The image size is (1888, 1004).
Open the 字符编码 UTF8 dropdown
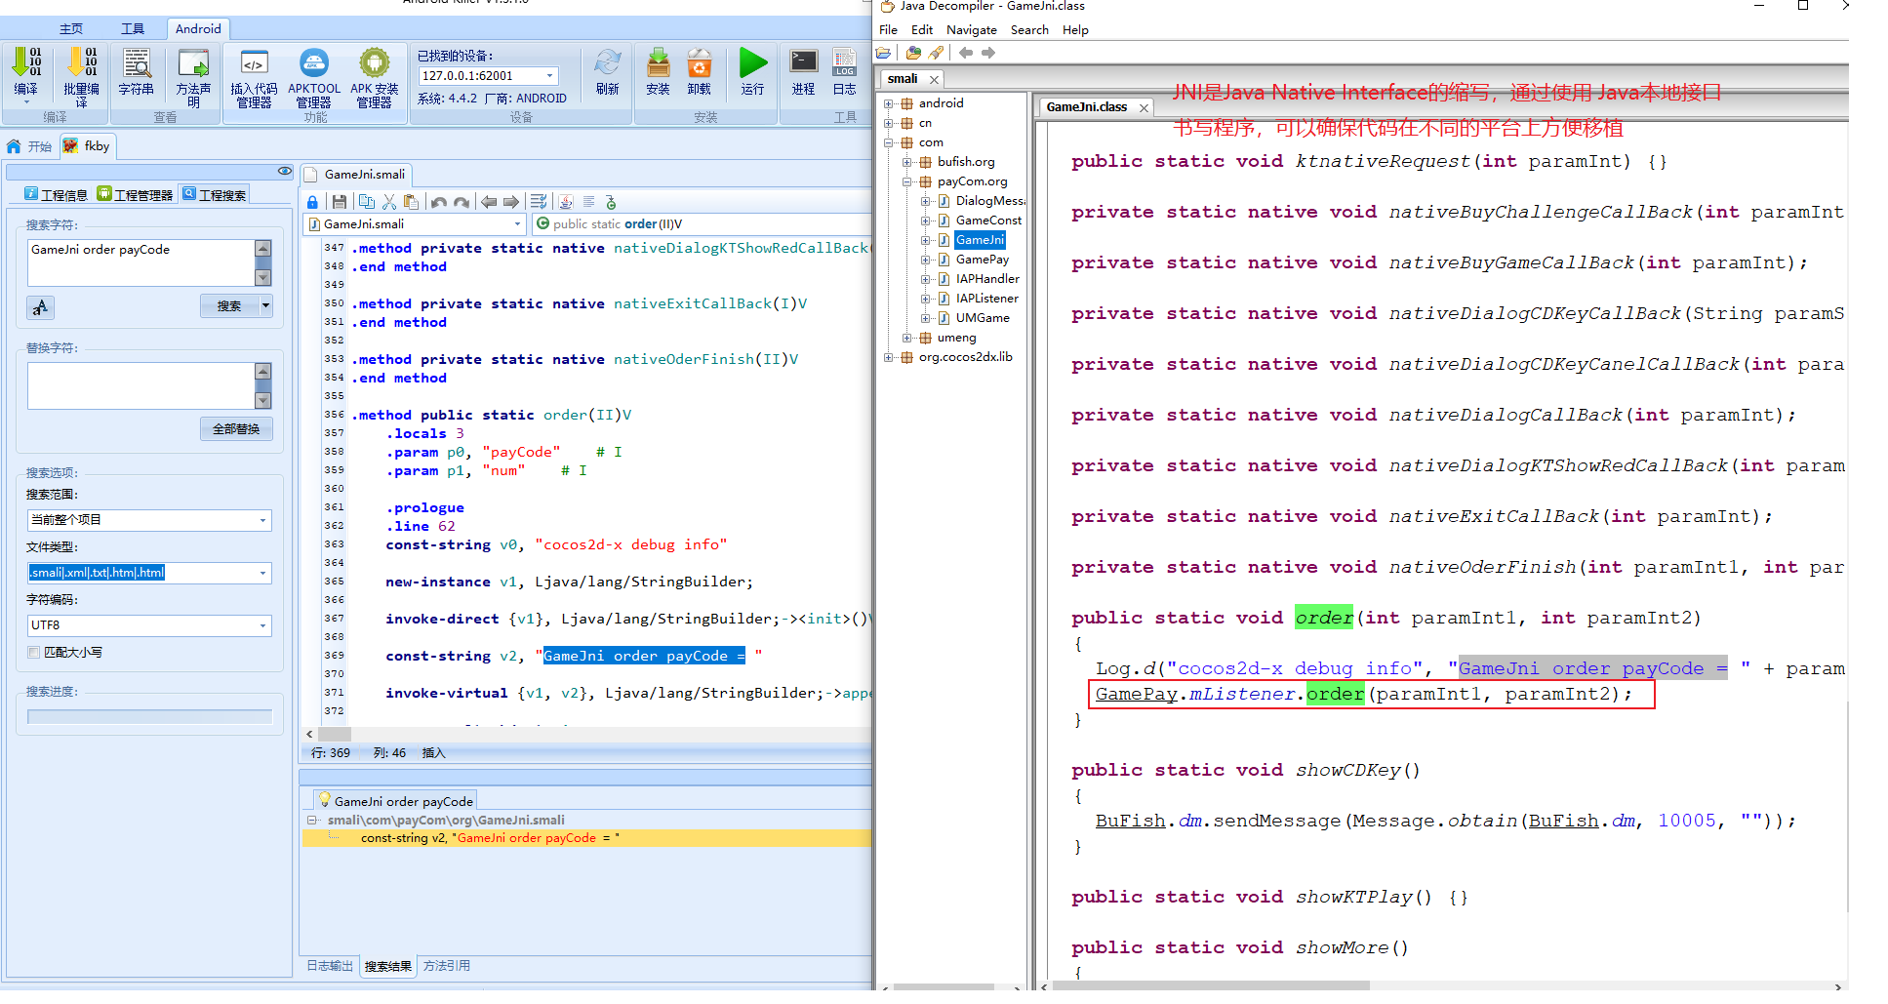tap(262, 625)
